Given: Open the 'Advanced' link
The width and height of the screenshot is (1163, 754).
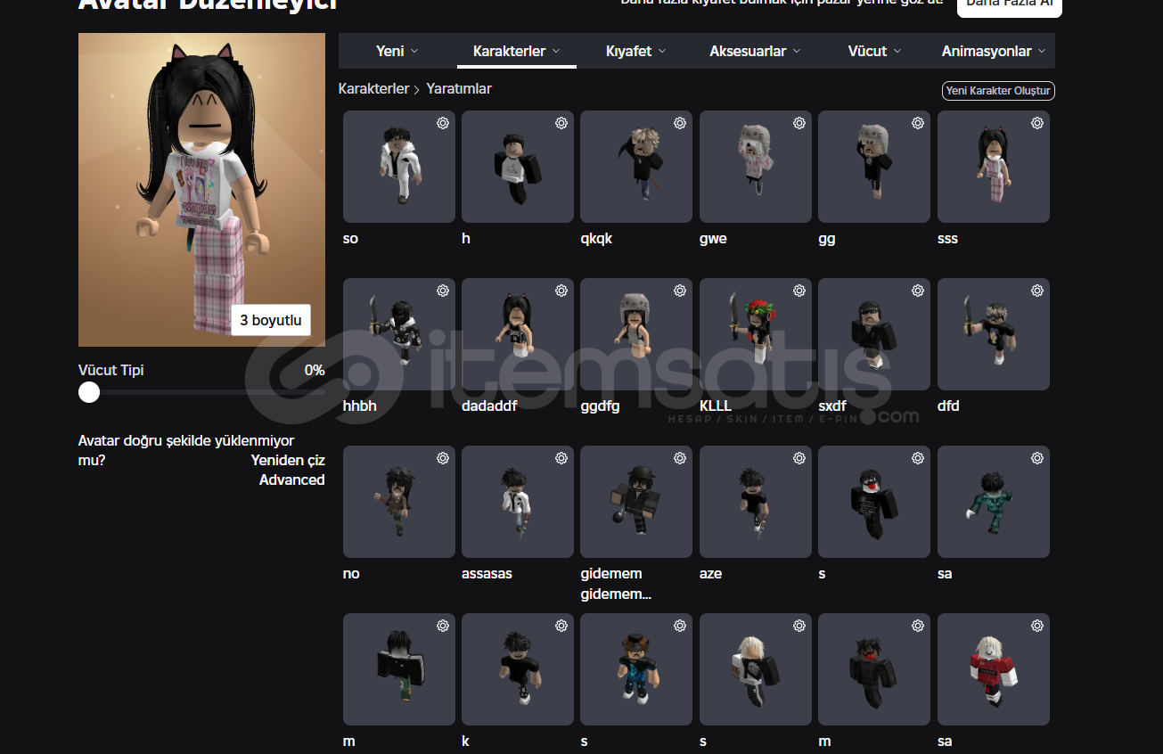Looking at the screenshot, I should pyautogui.click(x=292, y=479).
